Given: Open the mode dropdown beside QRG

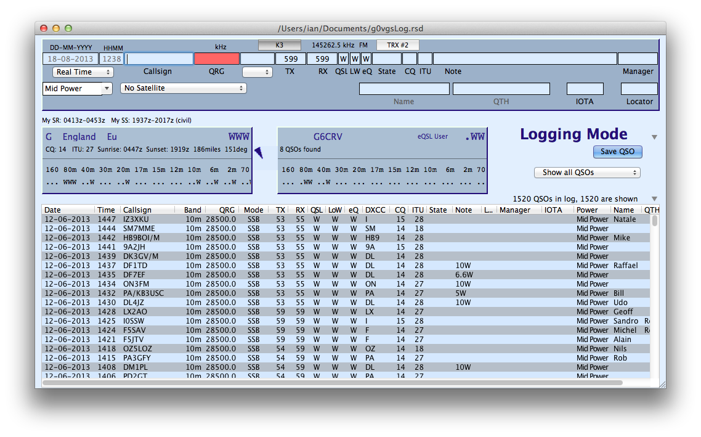Looking at the screenshot, I should click(257, 72).
